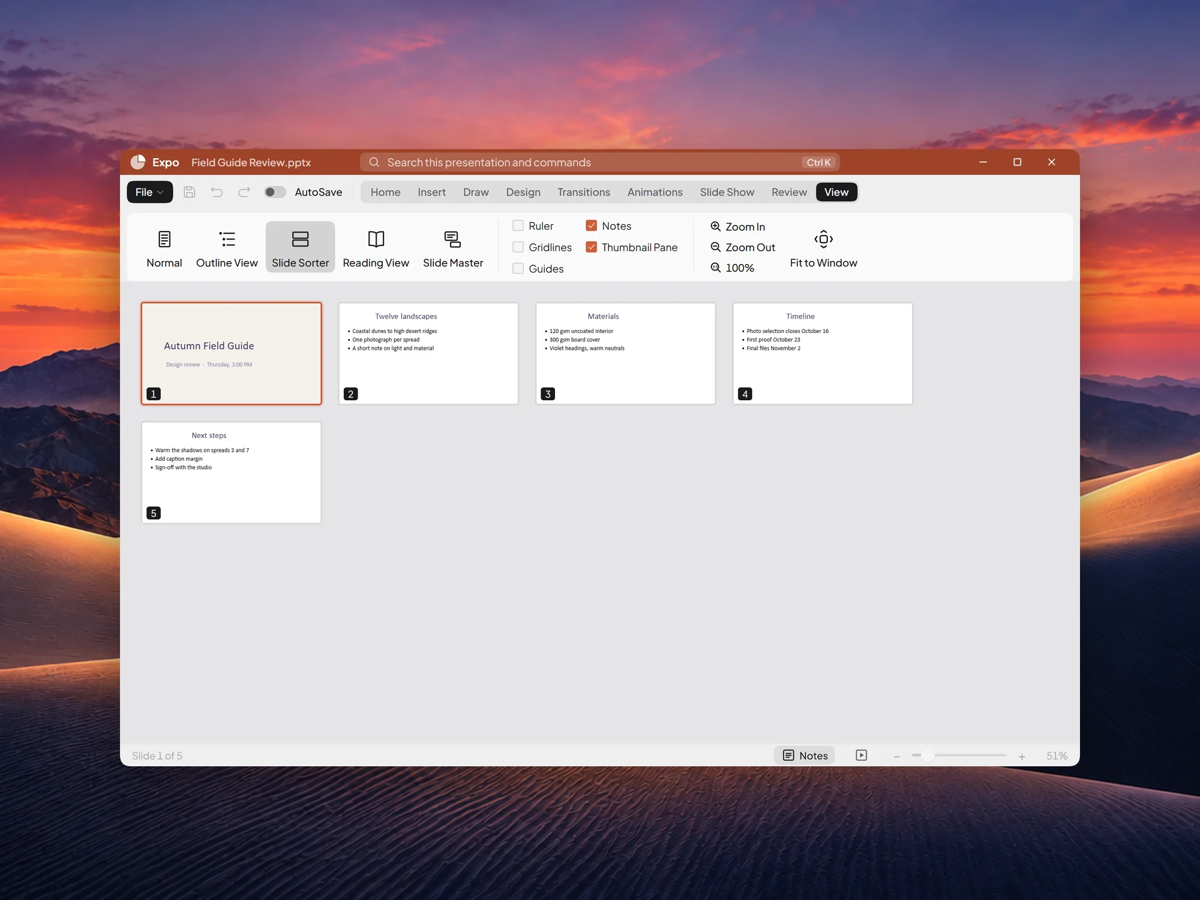
Task: Toggle AutoSave on
Action: point(275,192)
